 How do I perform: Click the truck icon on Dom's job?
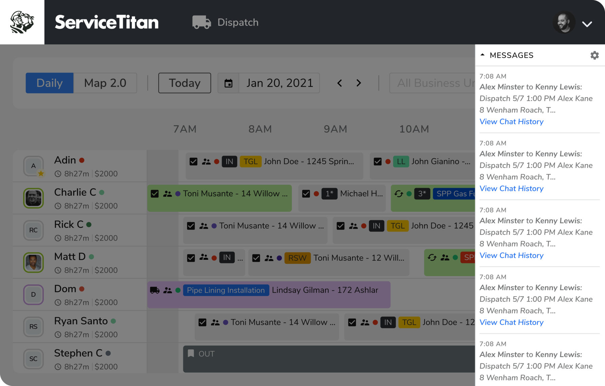click(155, 290)
